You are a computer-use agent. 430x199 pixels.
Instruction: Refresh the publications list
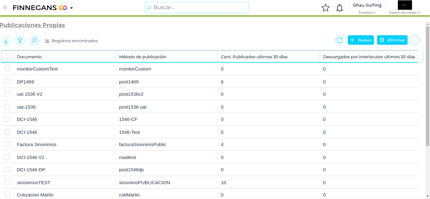tap(340, 40)
